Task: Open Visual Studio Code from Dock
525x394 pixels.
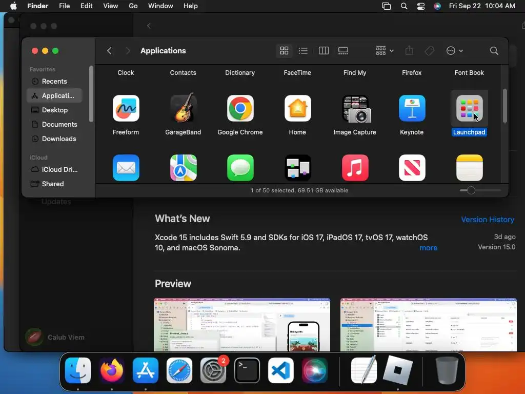Action: [280, 370]
